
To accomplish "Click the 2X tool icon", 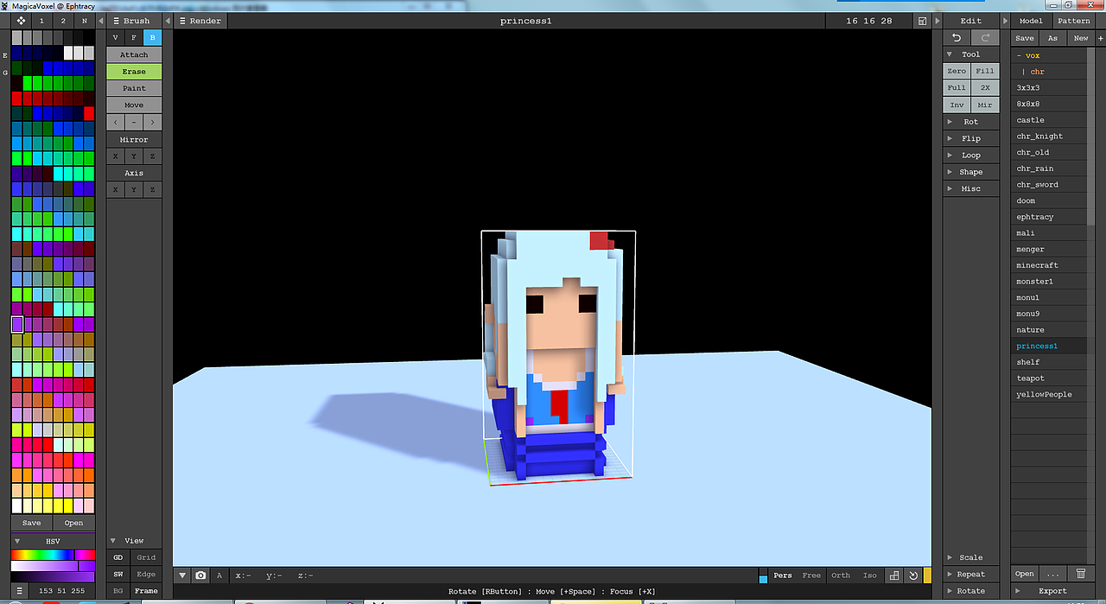I will 985,87.
